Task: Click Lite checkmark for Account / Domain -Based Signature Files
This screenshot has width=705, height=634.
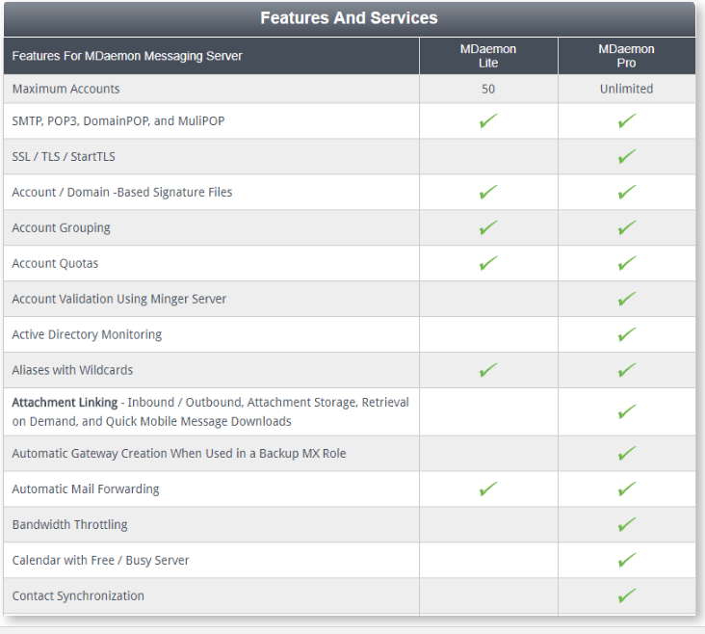Action: [488, 192]
